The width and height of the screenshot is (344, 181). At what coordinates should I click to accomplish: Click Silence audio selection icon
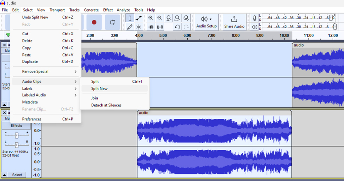tap(160, 27)
